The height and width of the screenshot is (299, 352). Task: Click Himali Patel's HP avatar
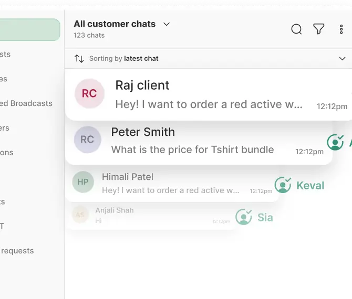(83, 182)
